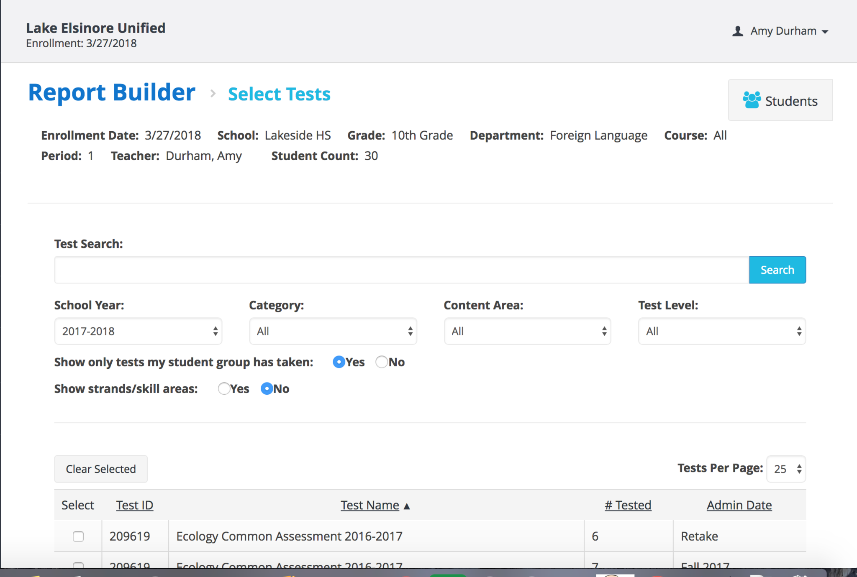
Task: Change the Tests Per Page selector
Action: point(786,469)
